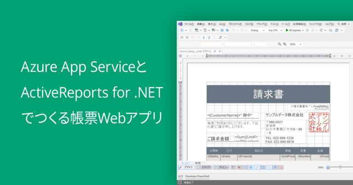Select the ページ1 page tab

tap(186, 163)
